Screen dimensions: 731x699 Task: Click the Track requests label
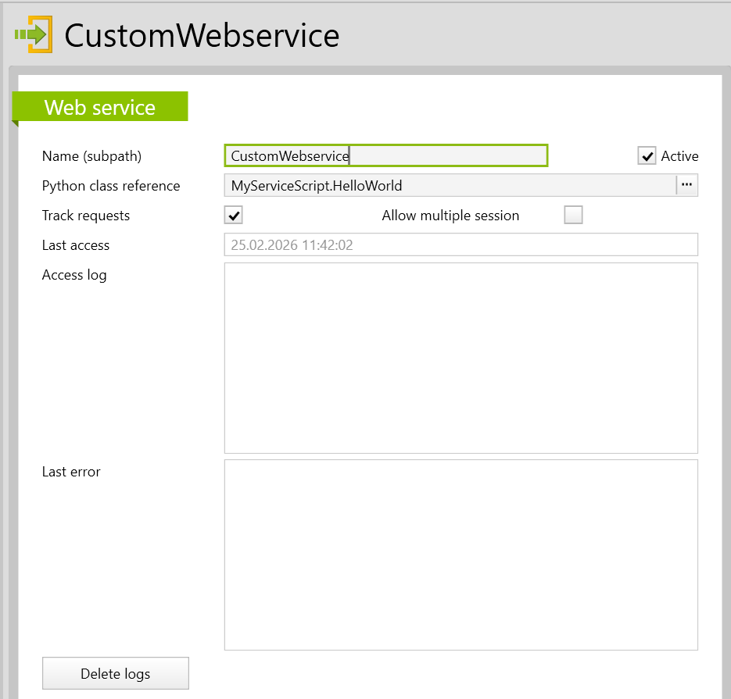coord(86,216)
